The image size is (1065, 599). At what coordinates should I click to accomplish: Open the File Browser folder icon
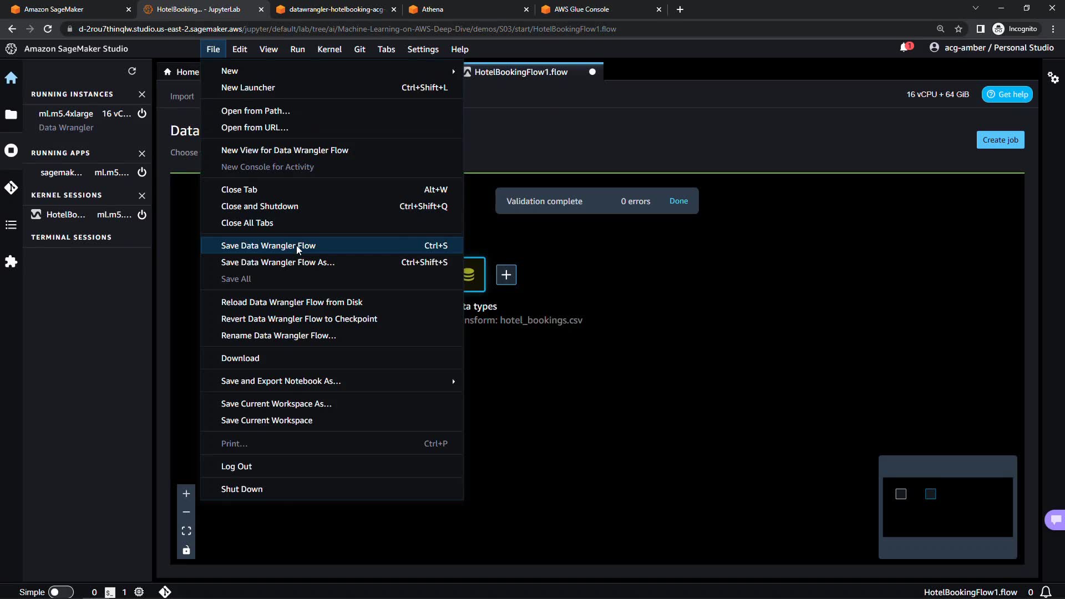(11, 114)
